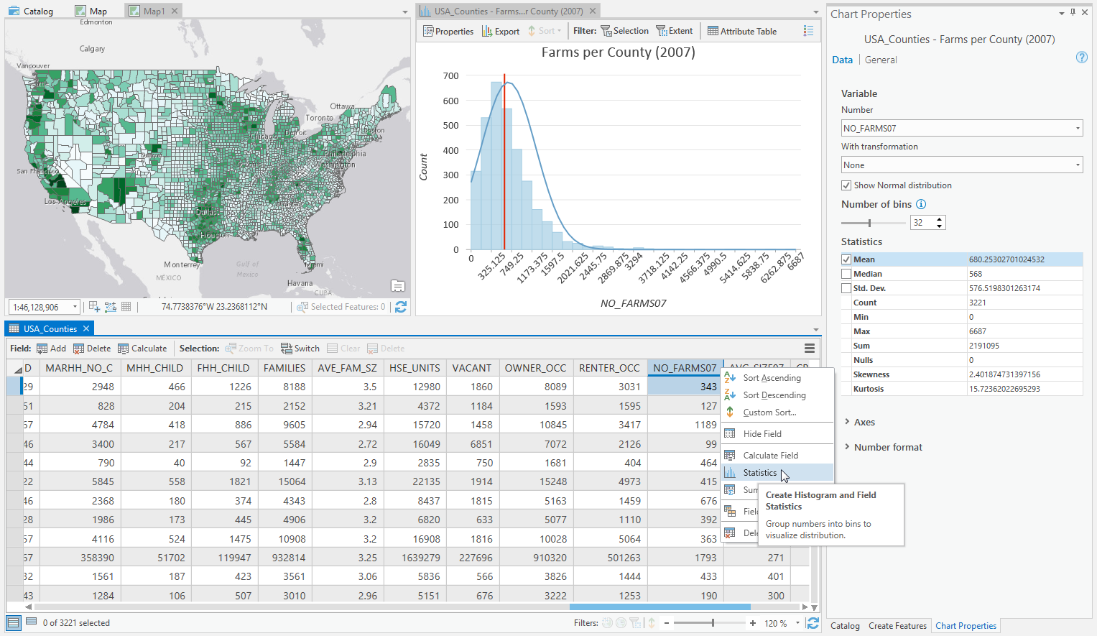
Task: Filter the chart by Extent
Action: coord(674,31)
